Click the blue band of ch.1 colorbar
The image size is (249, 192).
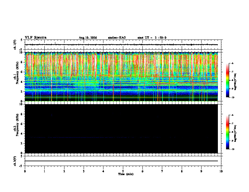coord(227,92)
